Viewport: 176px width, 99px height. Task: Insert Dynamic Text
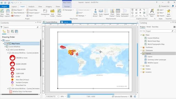point(152,13)
